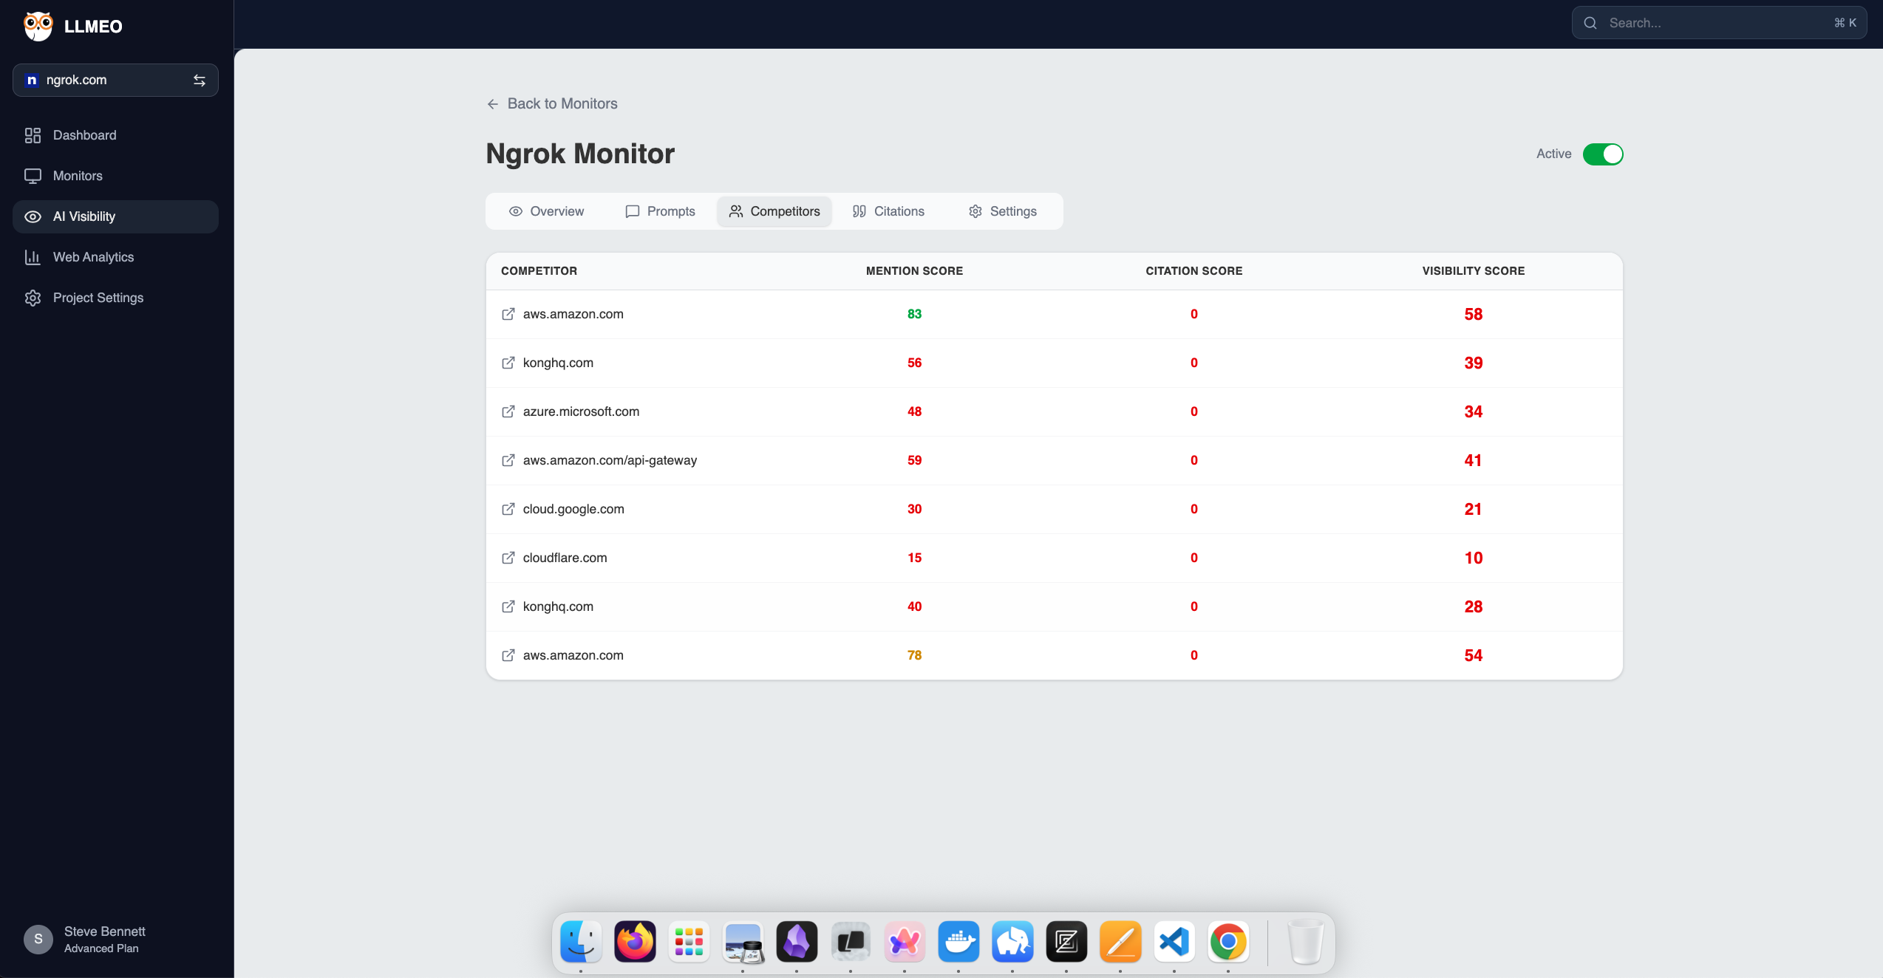Screen dimensions: 1883x978
Task: Switch to the Prompts tab
Action: (660, 211)
